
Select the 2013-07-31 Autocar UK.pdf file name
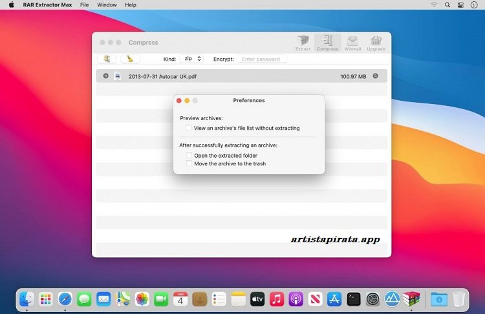[162, 76]
